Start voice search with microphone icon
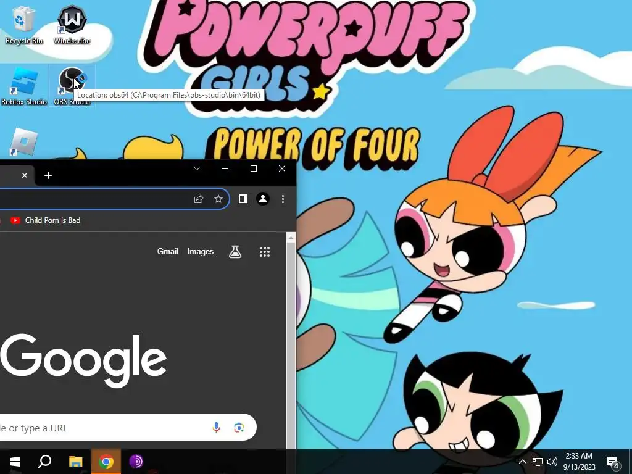 click(x=217, y=427)
